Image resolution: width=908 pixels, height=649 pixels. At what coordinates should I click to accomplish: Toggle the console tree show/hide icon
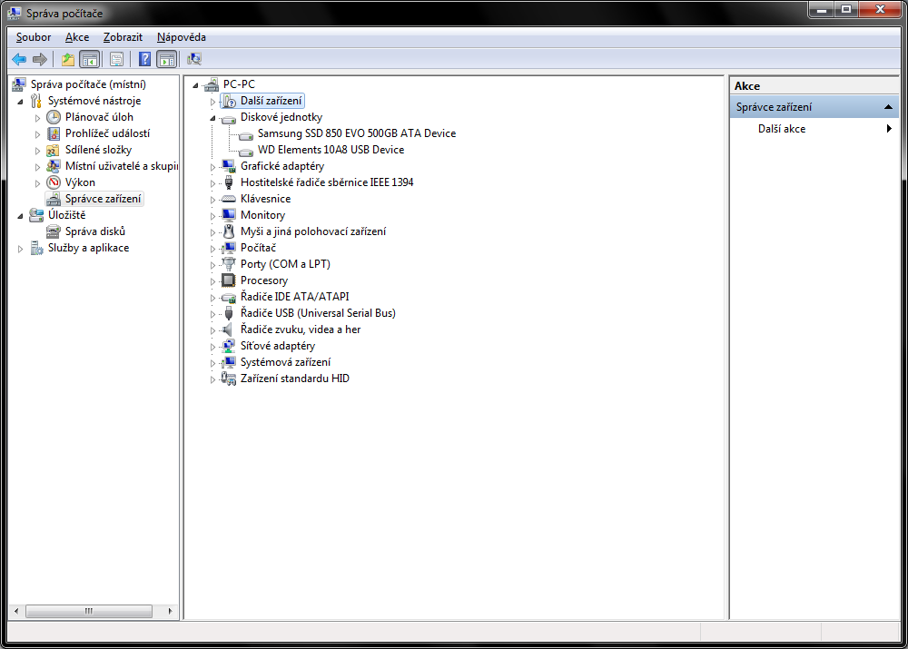click(x=89, y=60)
